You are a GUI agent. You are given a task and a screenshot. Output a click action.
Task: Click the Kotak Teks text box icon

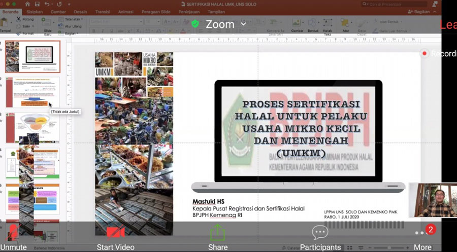[328, 23]
